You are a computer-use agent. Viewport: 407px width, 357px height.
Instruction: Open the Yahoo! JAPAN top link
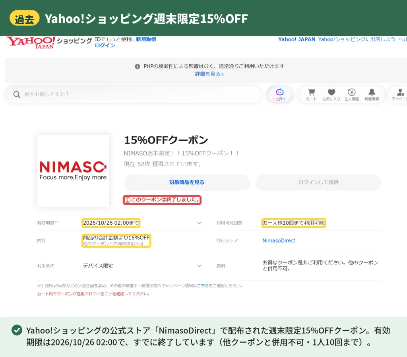coord(297,39)
